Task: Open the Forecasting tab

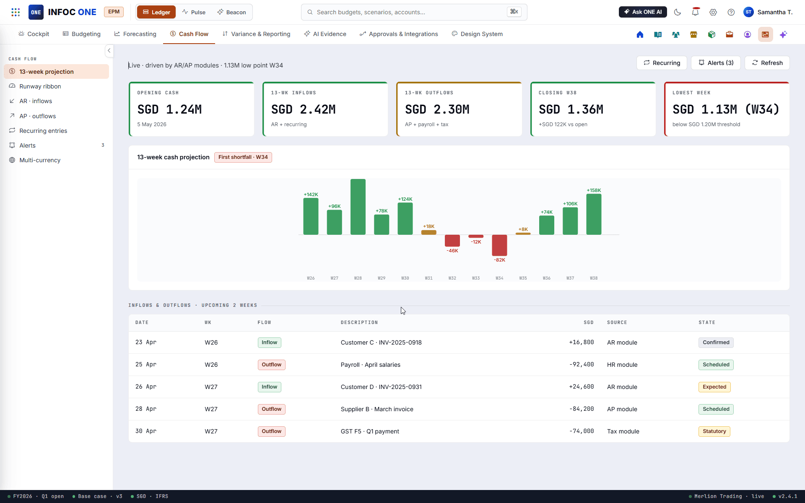Action: coord(135,34)
